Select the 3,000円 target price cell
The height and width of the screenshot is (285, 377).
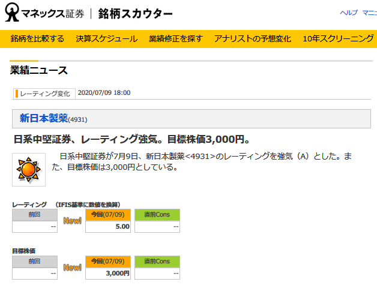[x=108, y=273]
